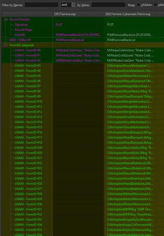Click the CWxImplantHFPMsg cell in the patch column
Viewport: 164px width, 236px height.
tap(130, 214)
